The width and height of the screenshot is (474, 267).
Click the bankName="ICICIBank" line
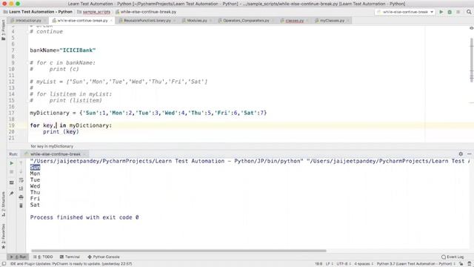pyautogui.click(x=62, y=50)
